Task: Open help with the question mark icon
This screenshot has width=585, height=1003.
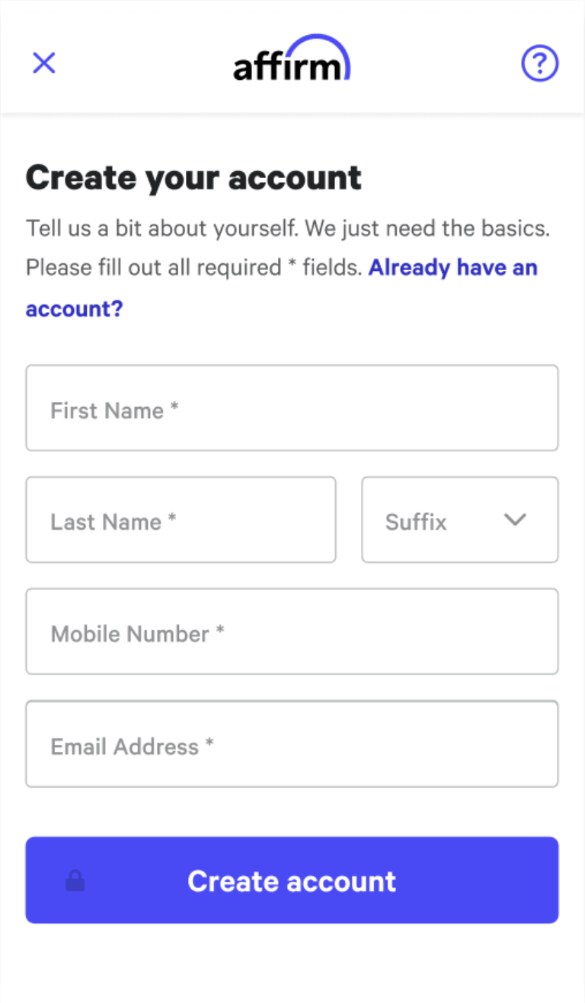Action: coord(539,63)
